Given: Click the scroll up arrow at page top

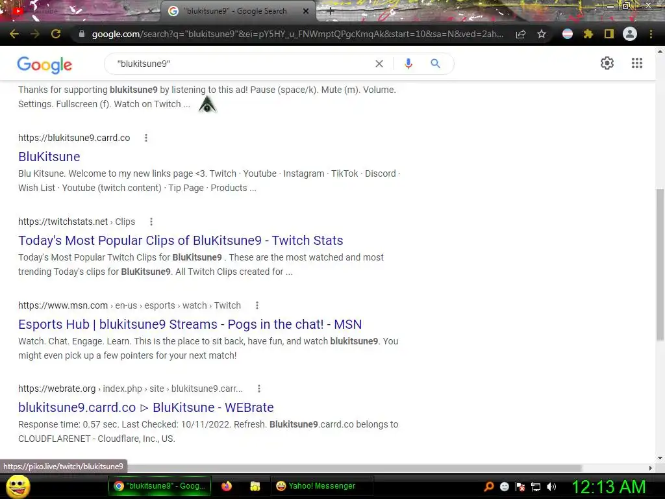Looking at the screenshot, I should (x=660, y=51).
